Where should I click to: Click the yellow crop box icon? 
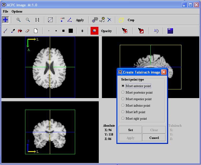tap(121, 20)
